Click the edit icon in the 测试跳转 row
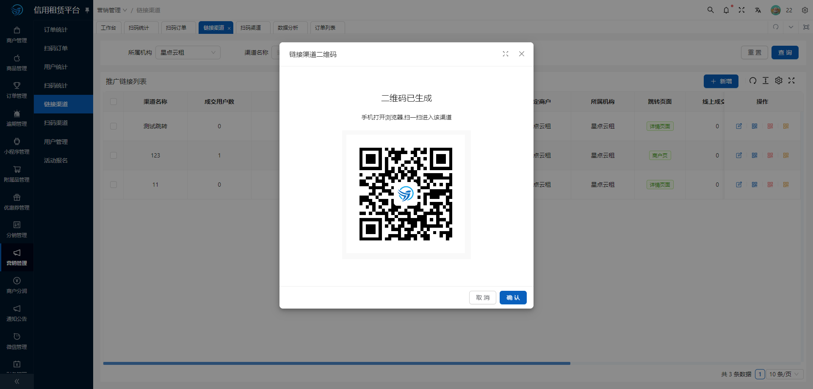 (739, 126)
